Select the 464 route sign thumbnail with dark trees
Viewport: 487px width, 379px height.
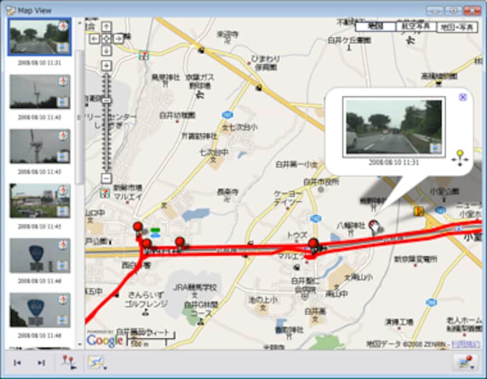pos(40,310)
